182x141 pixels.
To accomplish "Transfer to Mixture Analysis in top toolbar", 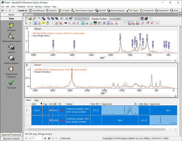I will [x=116, y=11].
